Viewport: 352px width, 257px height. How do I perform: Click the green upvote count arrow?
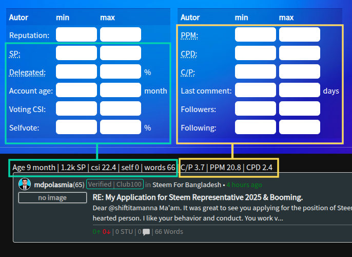click(96, 232)
